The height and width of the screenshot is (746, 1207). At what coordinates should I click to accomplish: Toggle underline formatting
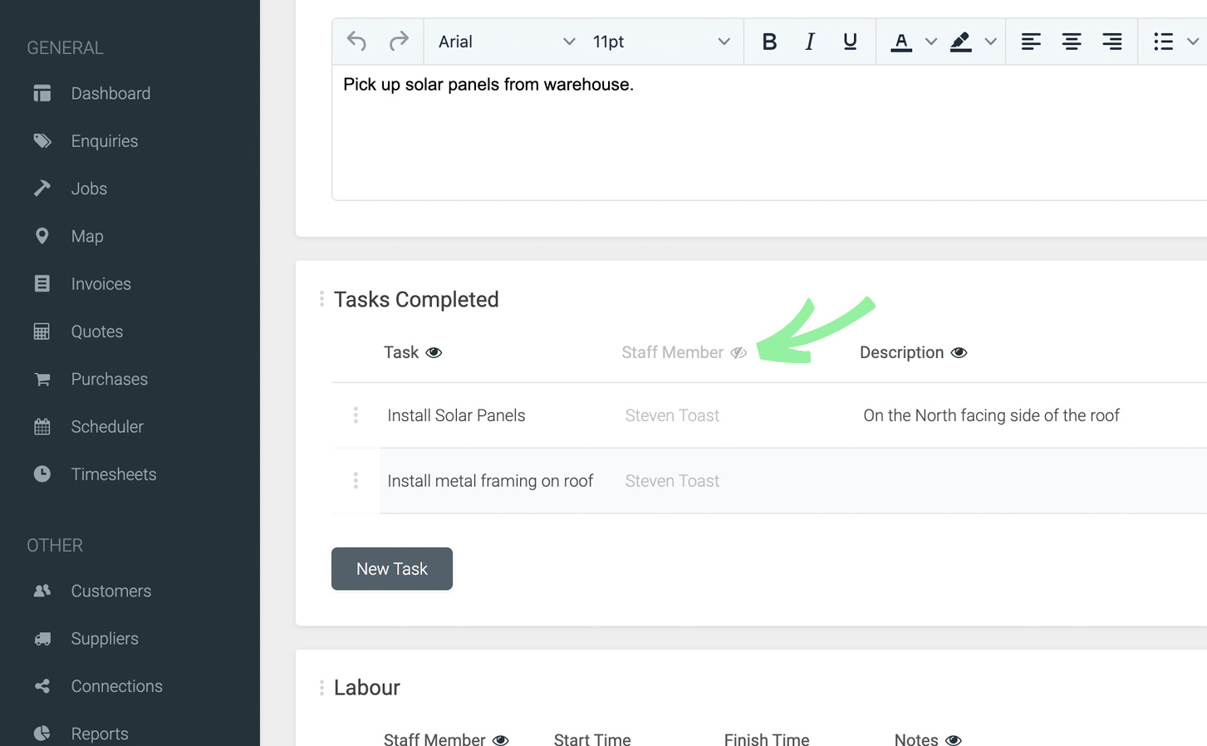(x=850, y=42)
